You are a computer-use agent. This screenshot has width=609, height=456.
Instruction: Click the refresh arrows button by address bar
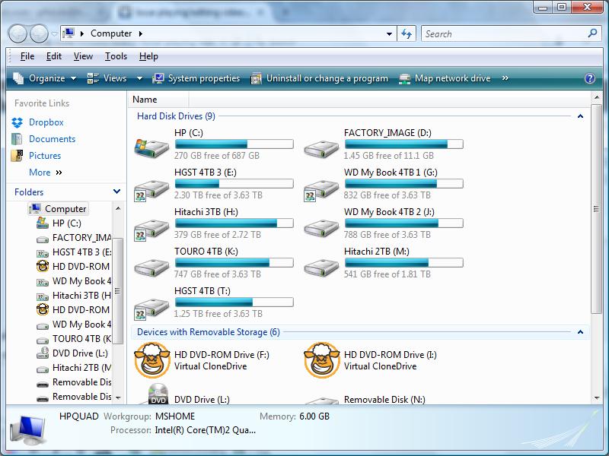[407, 33]
